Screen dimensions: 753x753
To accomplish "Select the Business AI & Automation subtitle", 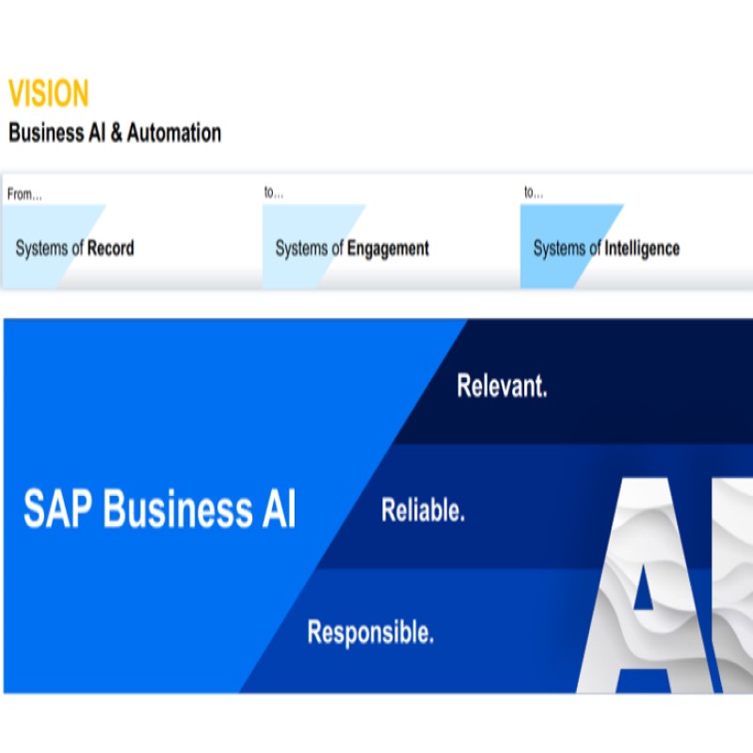I will [115, 133].
